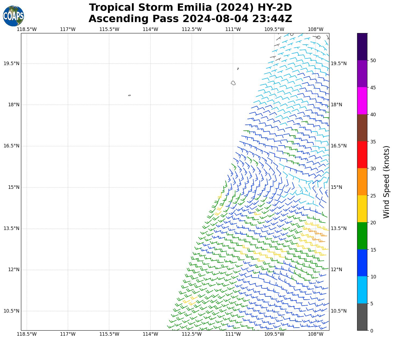394x340 pixels.
Task: Click the Socorro Island outline near 111°W
Action: point(233,83)
